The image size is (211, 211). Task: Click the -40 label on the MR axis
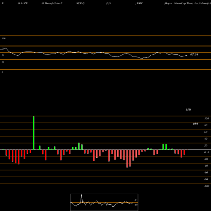point(206,166)
